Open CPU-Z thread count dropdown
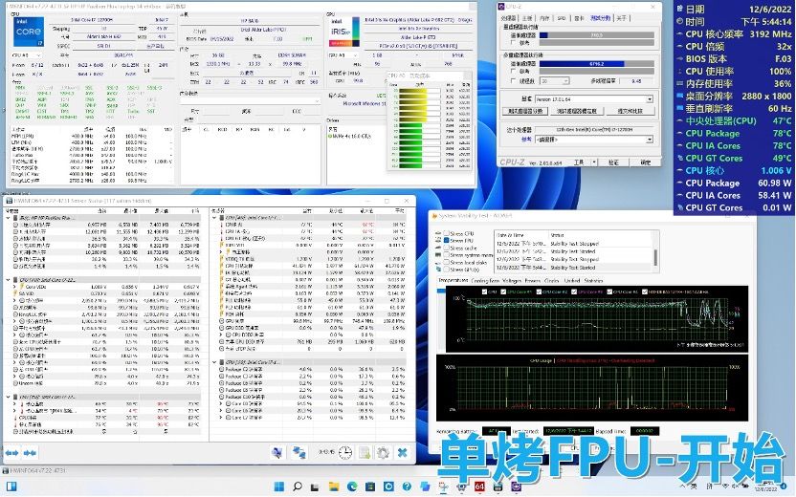This screenshot has width=796, height=497. 565,81
